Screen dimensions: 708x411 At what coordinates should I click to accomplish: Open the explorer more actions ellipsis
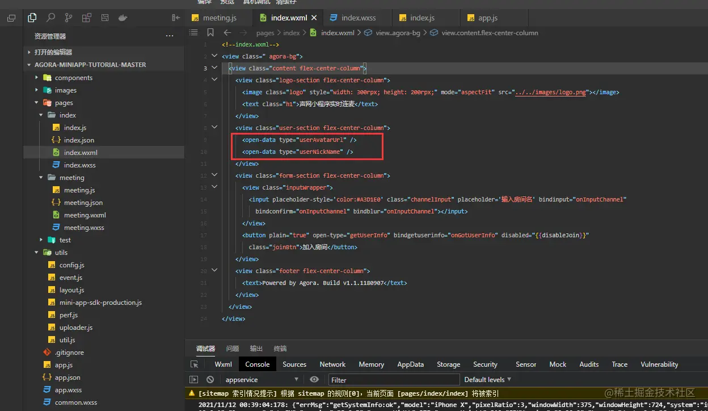[x=170, y=36]
